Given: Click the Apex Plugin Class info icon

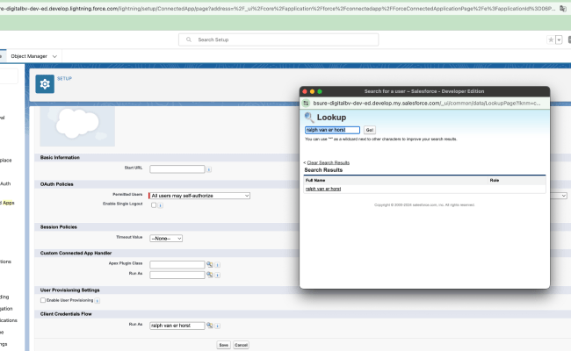Looking at the screenshot, I should point(217,265).
